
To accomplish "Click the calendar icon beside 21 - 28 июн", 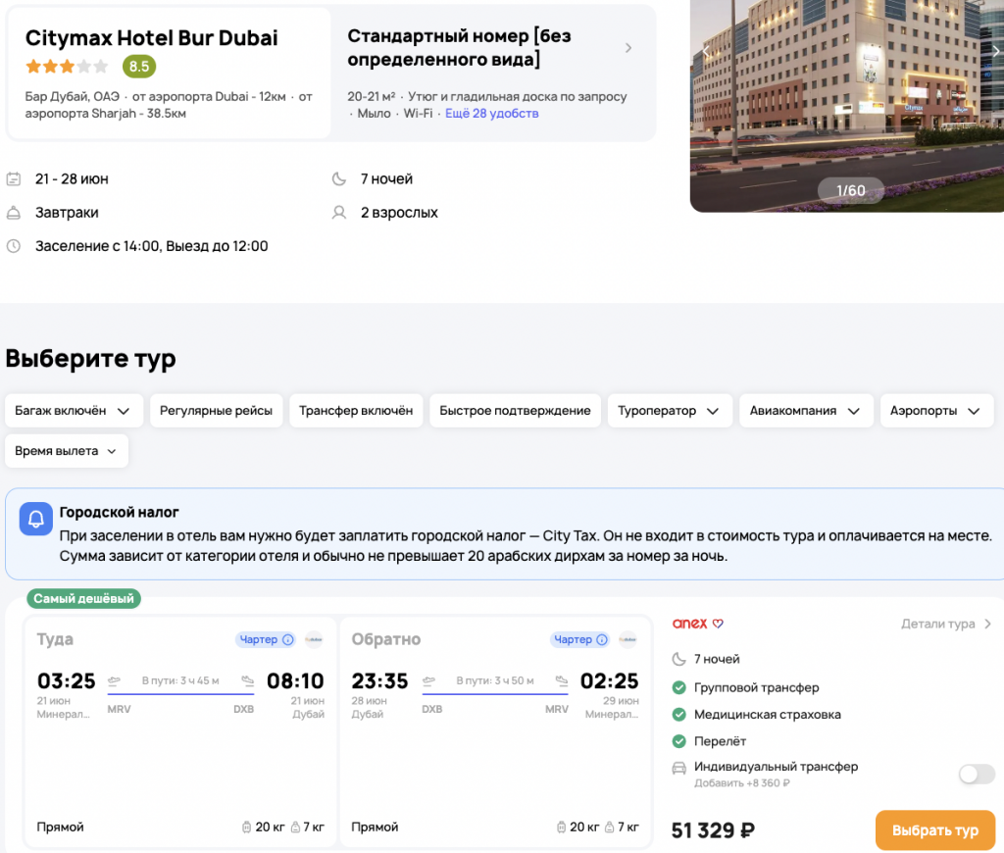I will tap(14, 178).
